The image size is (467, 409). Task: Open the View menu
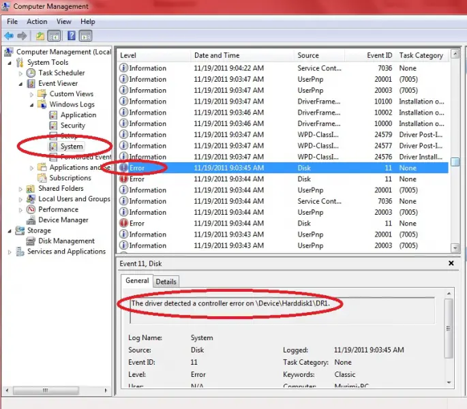(63, 21)
